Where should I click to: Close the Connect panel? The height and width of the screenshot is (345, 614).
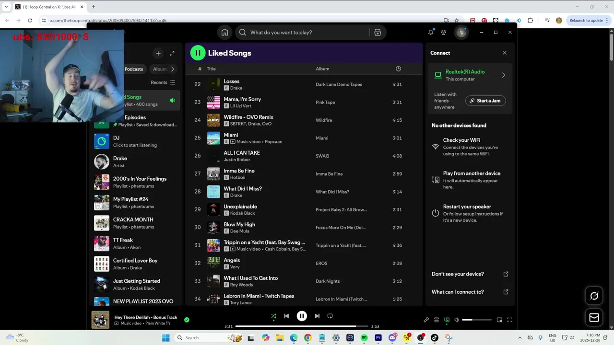click(504, 53)
